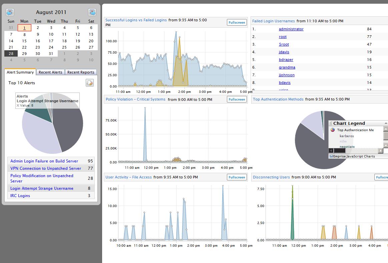
Task: Open User Activity File Access chart in Fullscreen
Action: [237, 177]
